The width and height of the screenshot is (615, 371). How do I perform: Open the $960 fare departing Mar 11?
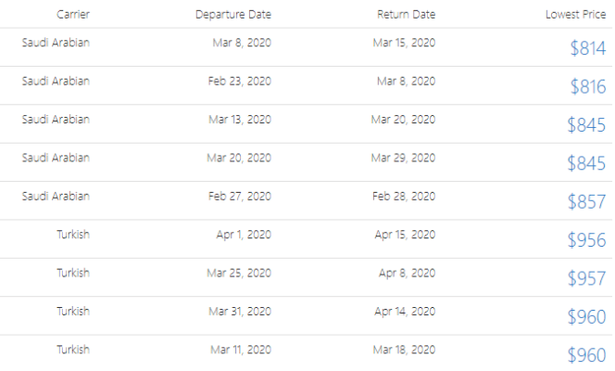click(x=587, y=355)
